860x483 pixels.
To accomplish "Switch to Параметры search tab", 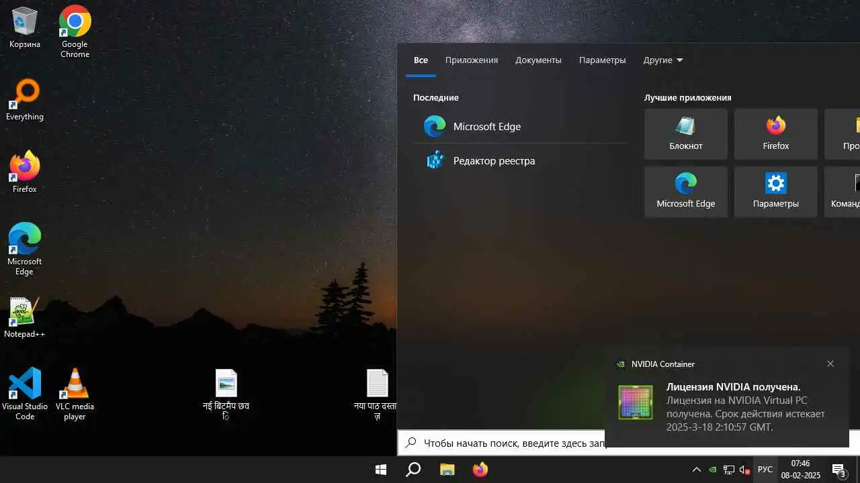I will (602, 60).
